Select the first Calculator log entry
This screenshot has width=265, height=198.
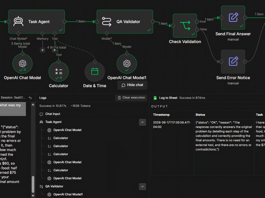point(61,138)
